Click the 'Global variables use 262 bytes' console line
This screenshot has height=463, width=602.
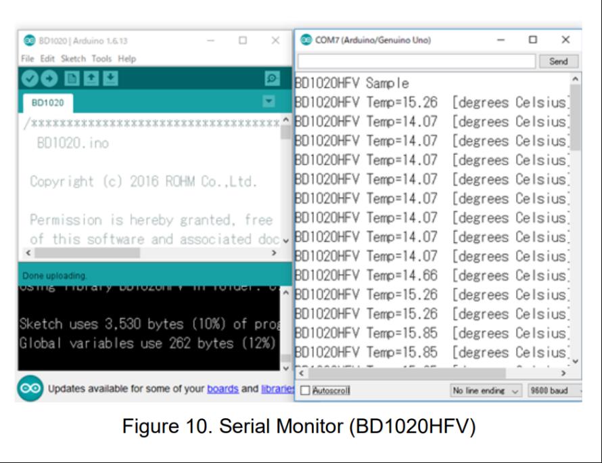(147, 343)
